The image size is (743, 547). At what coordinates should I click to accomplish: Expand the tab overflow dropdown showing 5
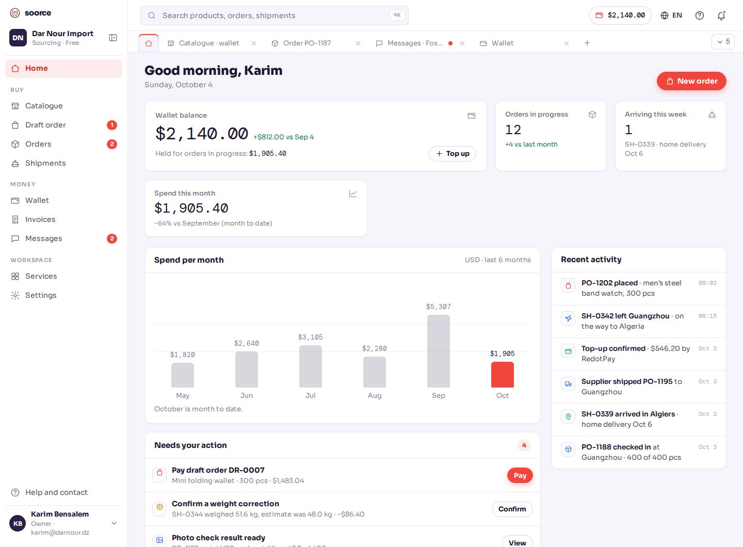(x=723, y=42)
